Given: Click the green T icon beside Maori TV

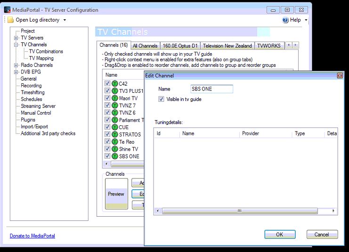Looking at the screenshot, I should click(x=114, y=98).
